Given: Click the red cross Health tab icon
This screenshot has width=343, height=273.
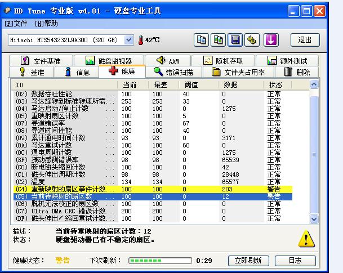Looking at the screenshot, I should [x=113, y=71].
